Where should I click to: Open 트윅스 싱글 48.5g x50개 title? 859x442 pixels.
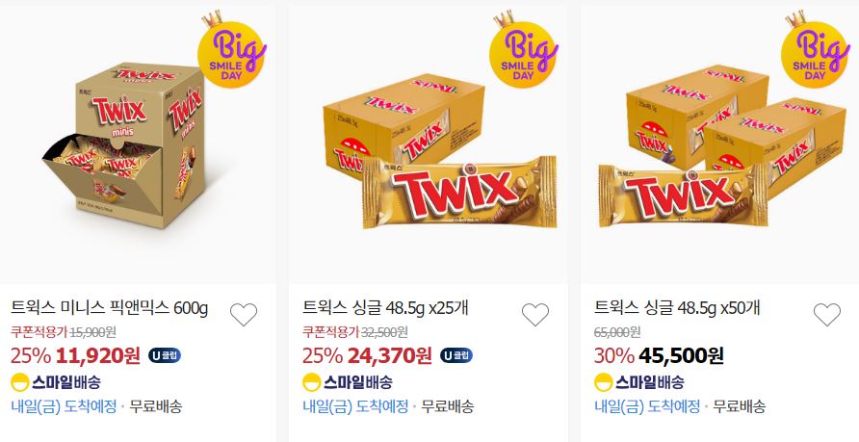click(x=677, y=308)
